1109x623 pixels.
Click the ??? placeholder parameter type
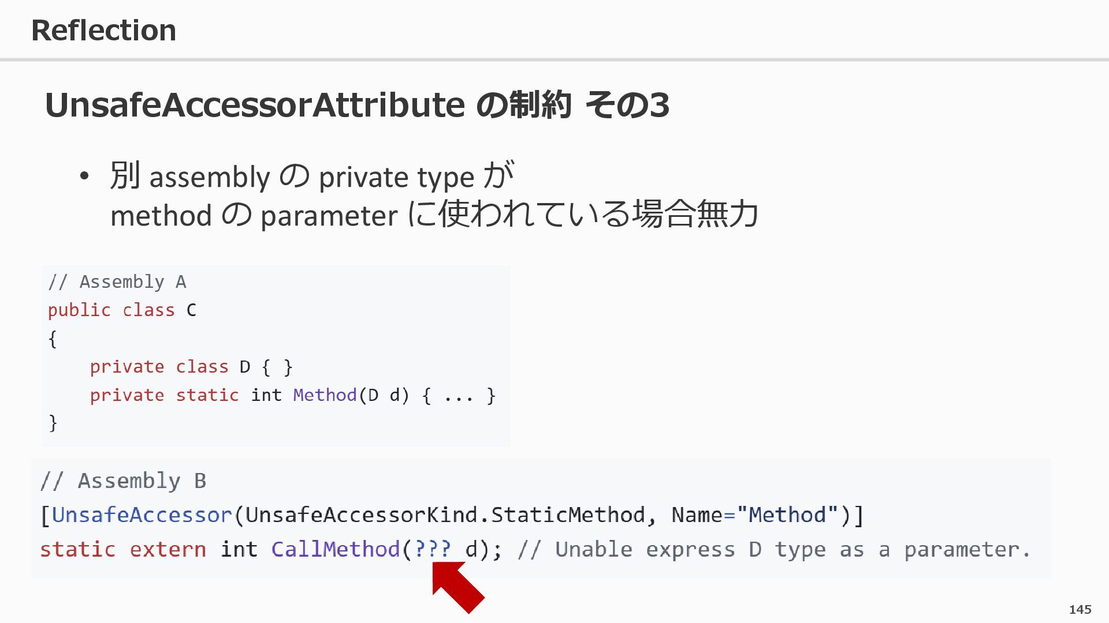433,549
